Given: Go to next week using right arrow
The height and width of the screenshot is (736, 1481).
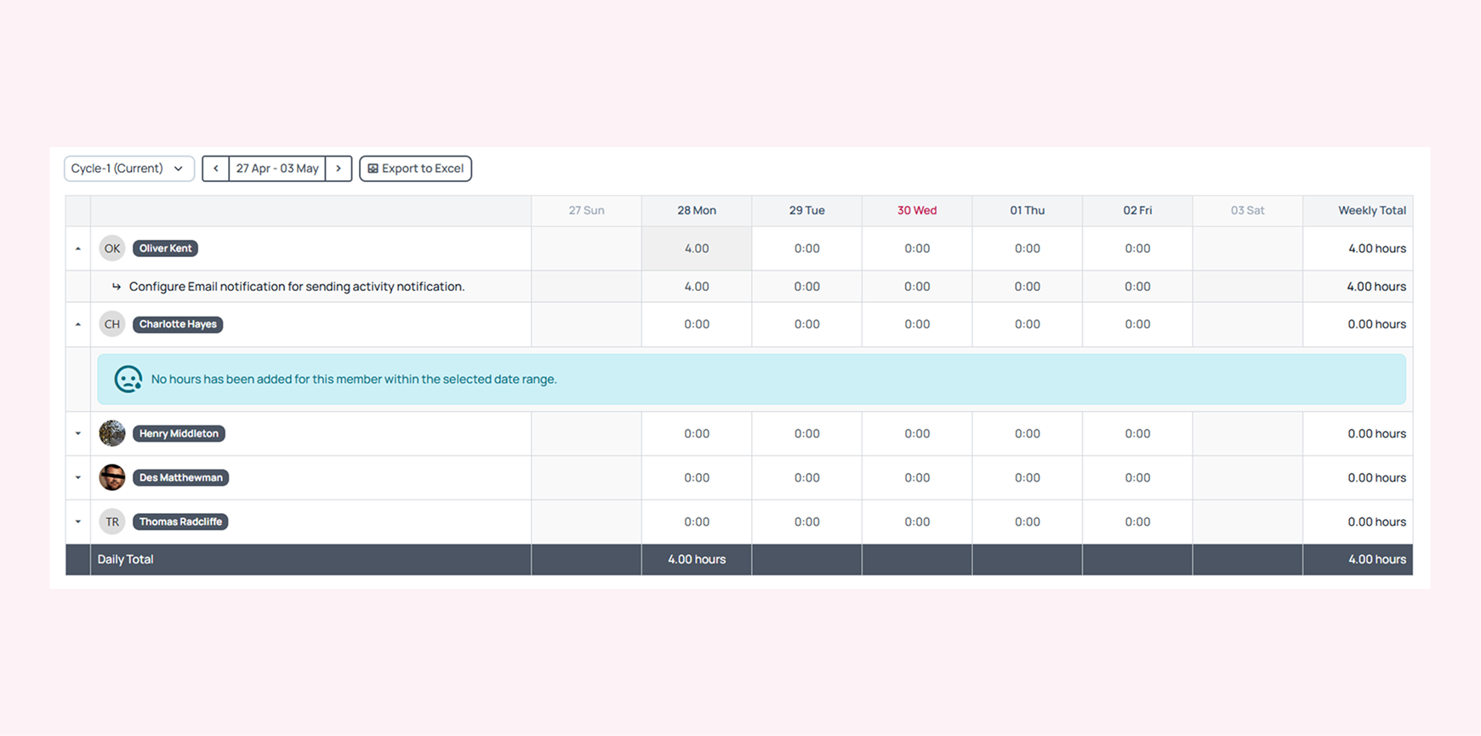Looking at the screenshot, I should [339, 168].
